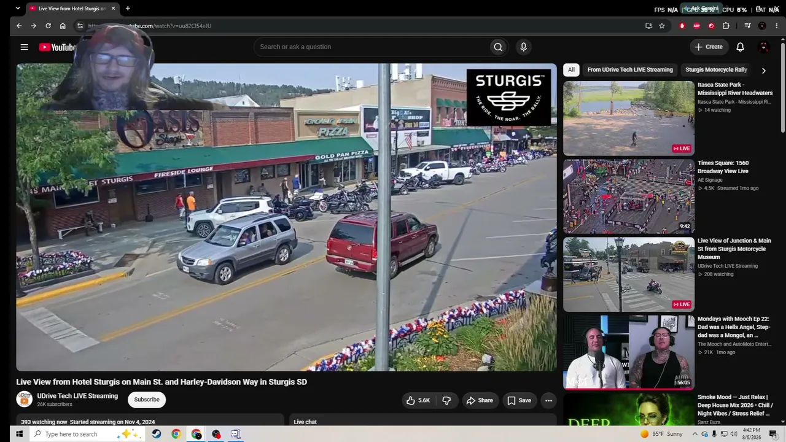786x442 pixels.
Task: Open the 95°F Sunny weather widget
Action: 661,434
